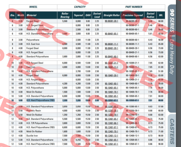This screenshot has height=147, width=181.
Task: Click the Tapered capacity column header
Action: 78,15
